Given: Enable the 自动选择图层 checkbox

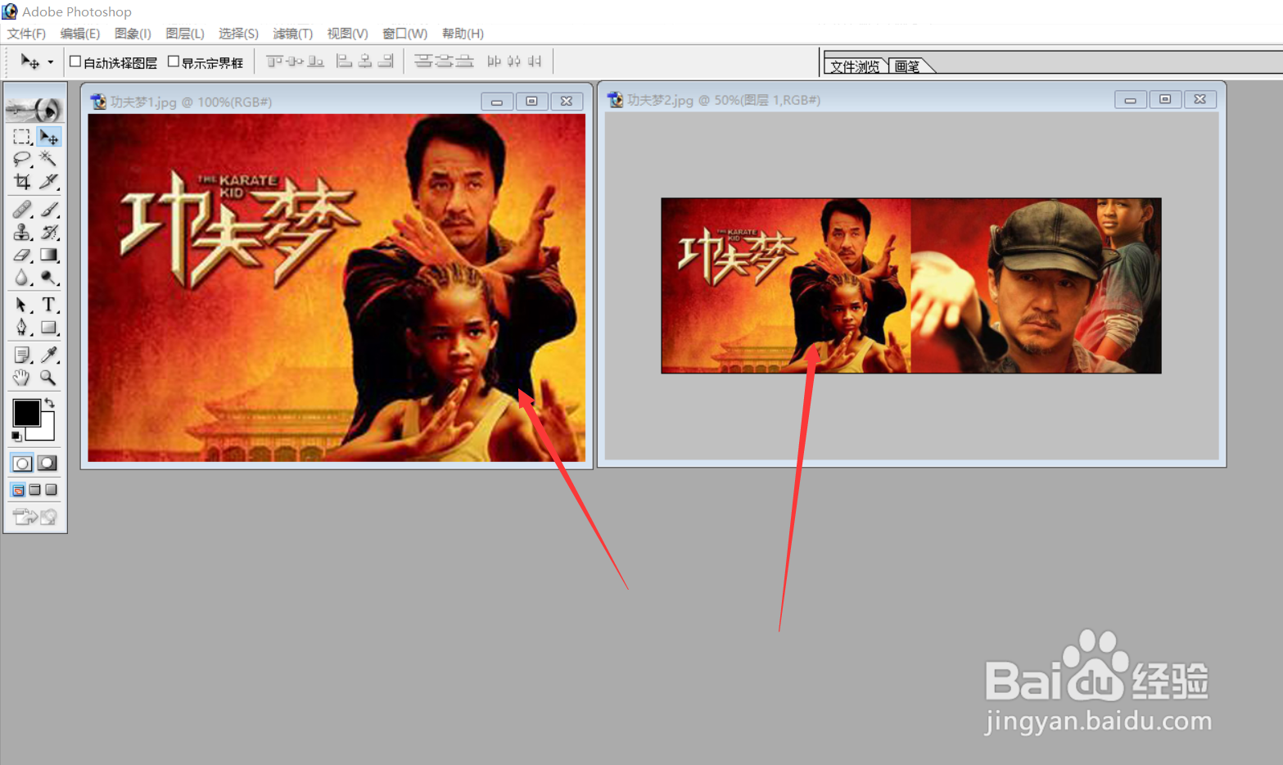Looking at the screenshot, I should click(x=75, y=61).
